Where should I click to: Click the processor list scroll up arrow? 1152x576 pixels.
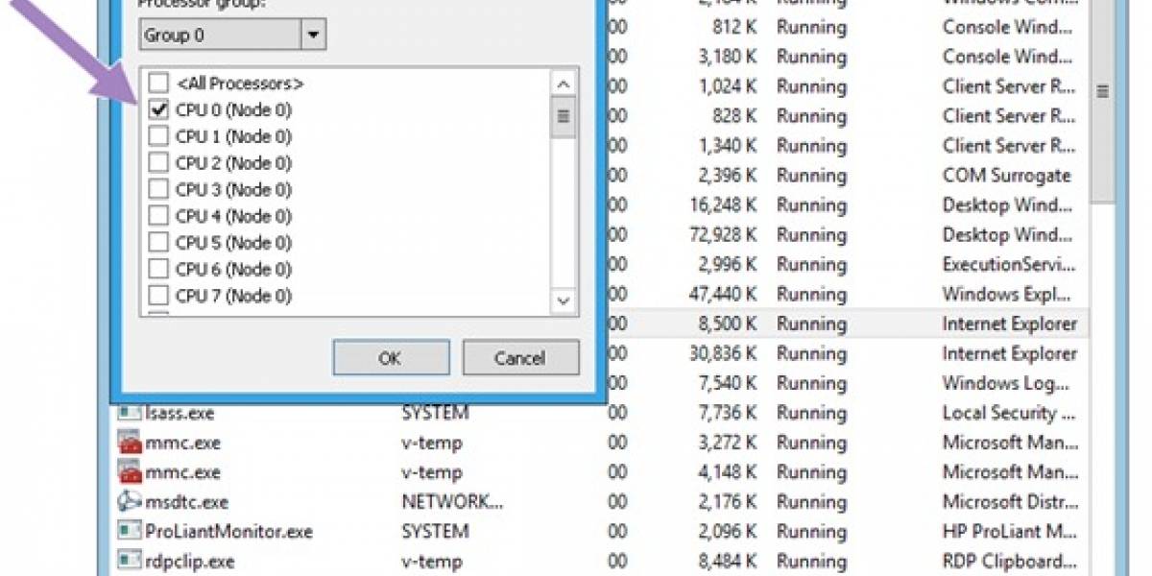click(564, 83)
